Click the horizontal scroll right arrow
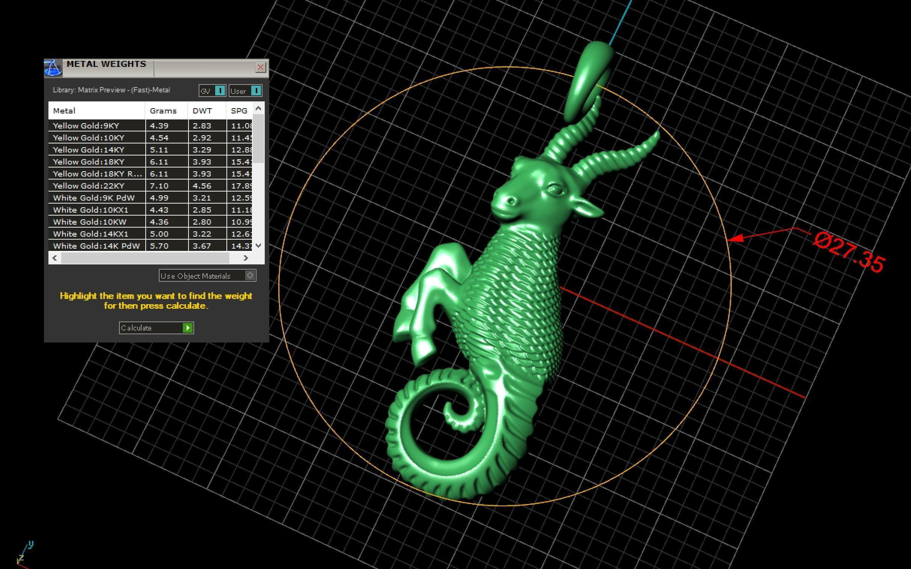The image size is (911, 569). [246, 258]
